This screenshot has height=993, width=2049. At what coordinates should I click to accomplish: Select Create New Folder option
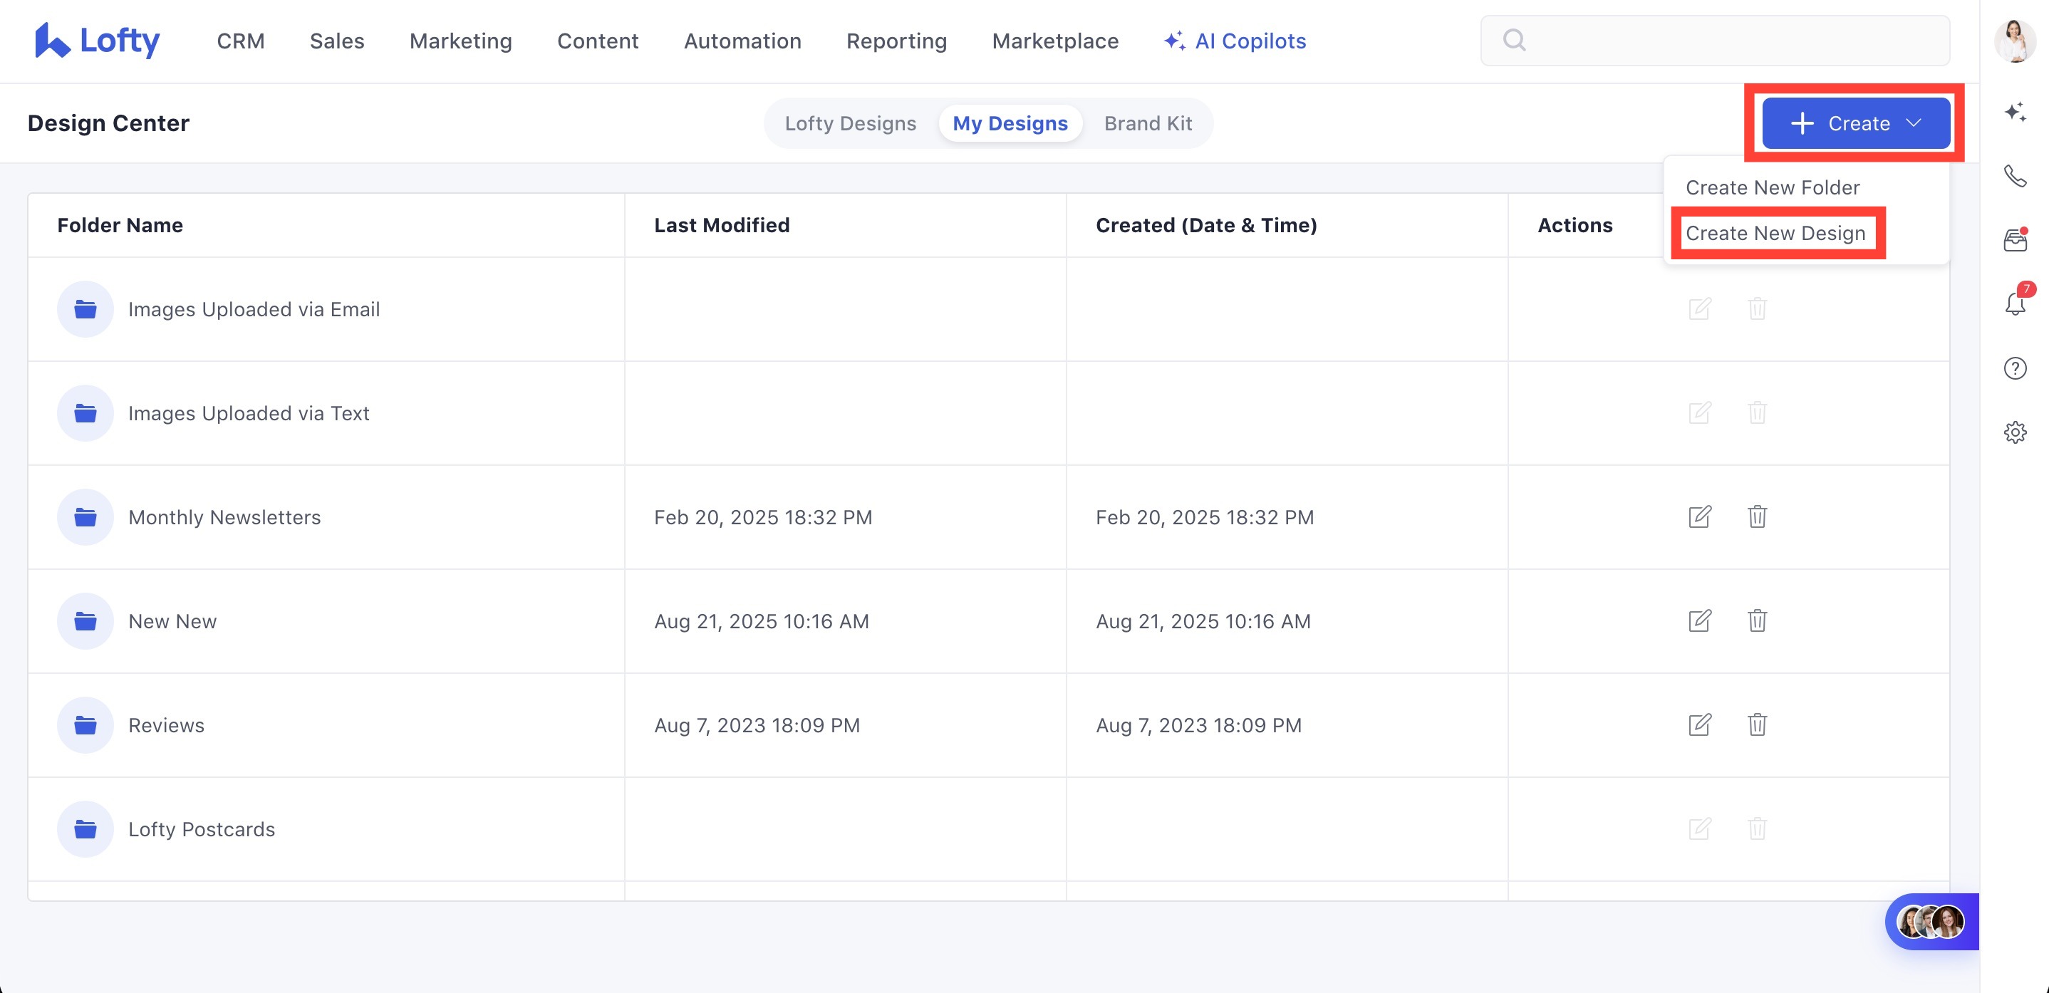point(1772,187)
